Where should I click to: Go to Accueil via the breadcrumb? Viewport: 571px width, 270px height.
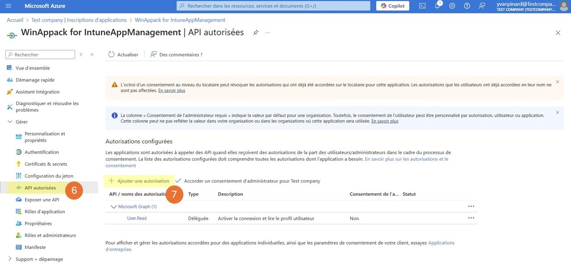point(15,20)
